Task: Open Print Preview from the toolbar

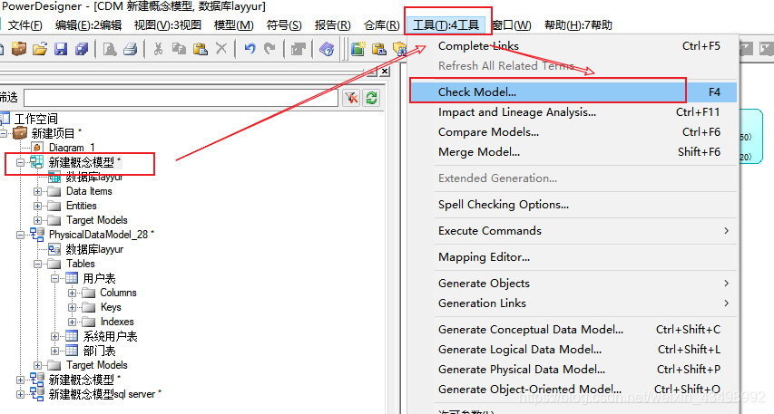Action: tap(110, 49)
